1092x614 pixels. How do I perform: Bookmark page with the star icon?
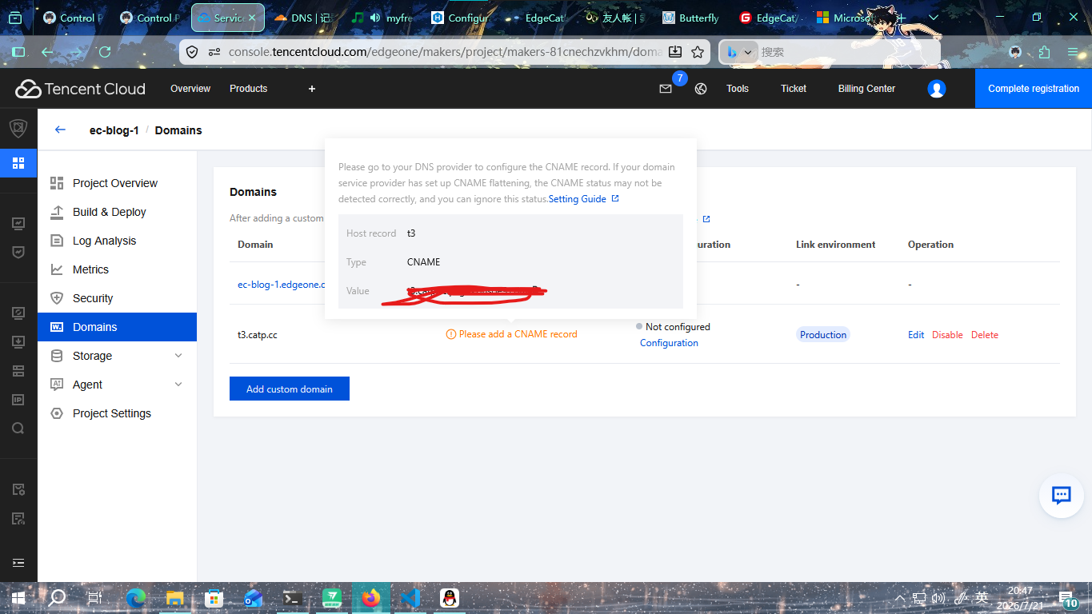pos(698,52)
